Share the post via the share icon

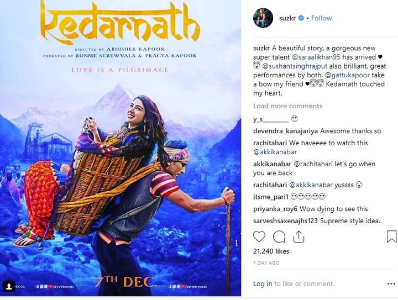(x=298, y=236)
